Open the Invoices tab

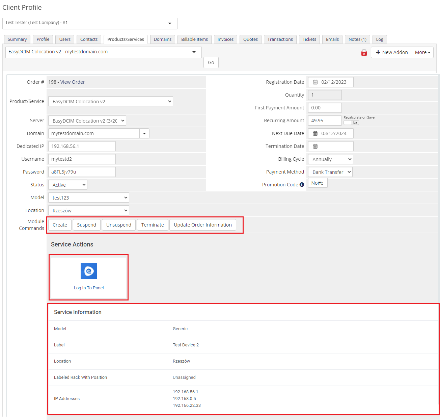[x=225, y=40]
